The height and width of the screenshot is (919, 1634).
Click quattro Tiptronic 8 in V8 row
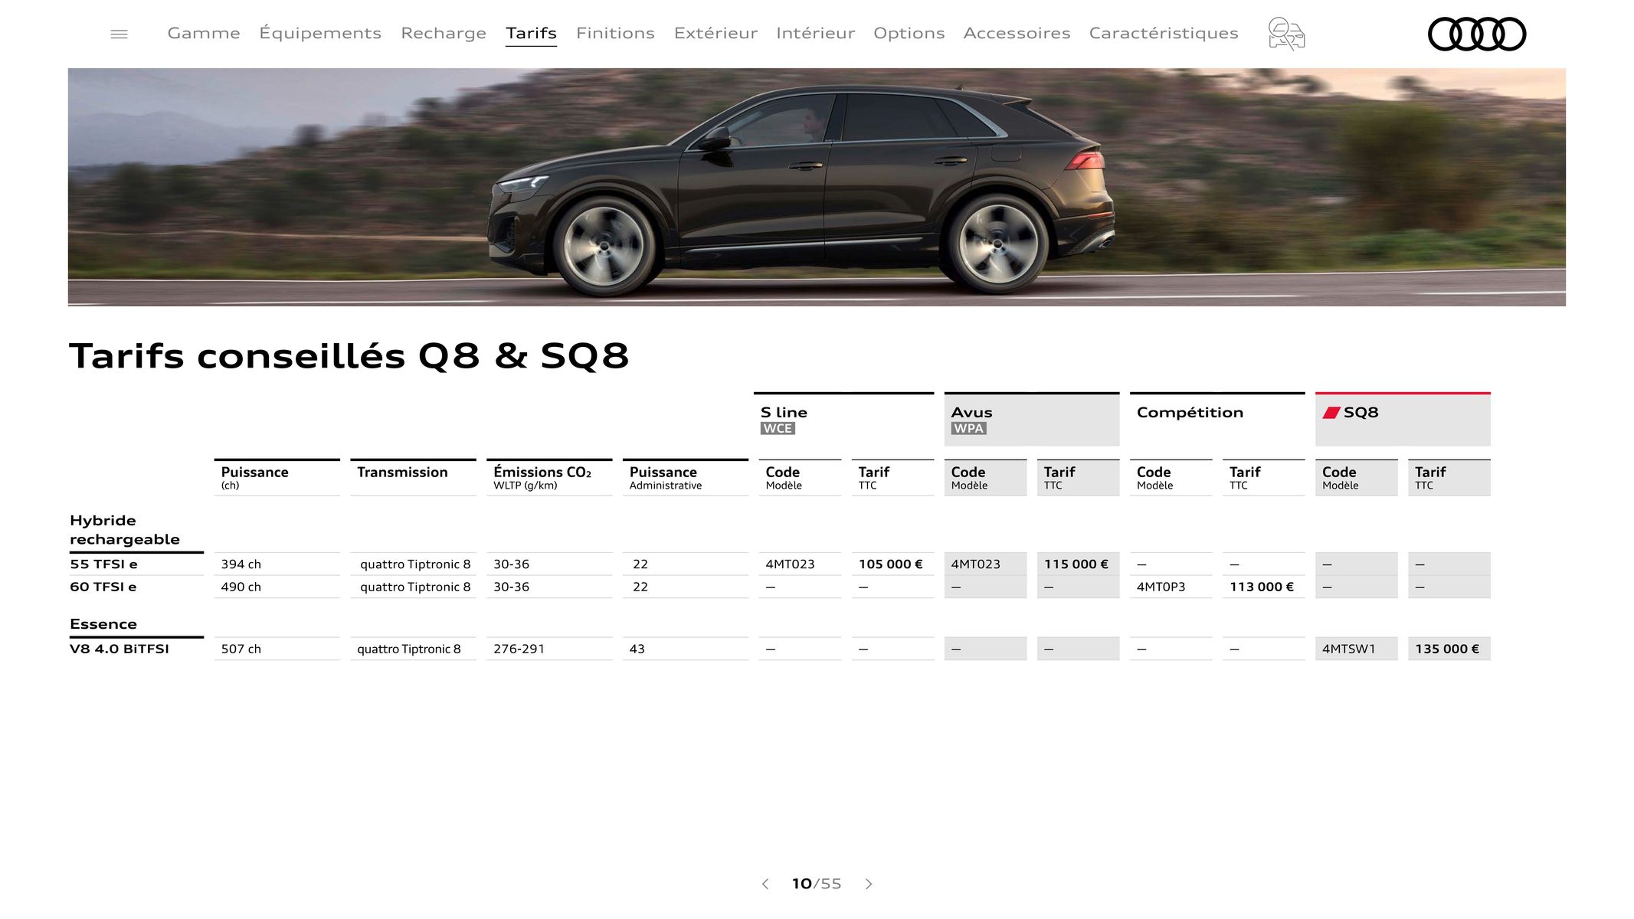click(x=409, y=649)
